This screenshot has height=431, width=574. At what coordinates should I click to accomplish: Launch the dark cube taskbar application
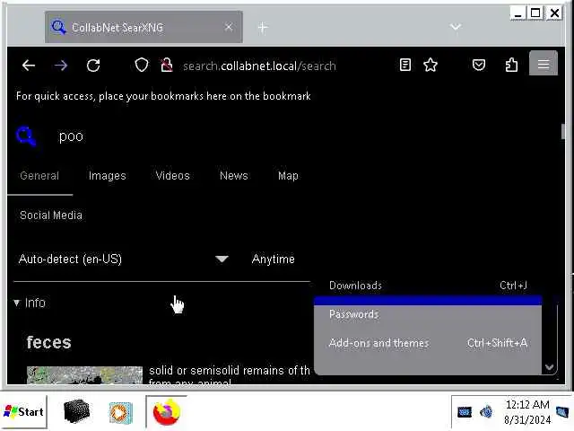point(76,411)
